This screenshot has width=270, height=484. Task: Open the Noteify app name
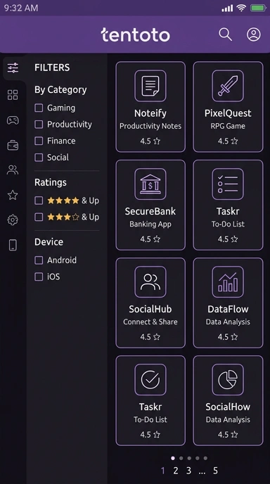click(150, 113)
